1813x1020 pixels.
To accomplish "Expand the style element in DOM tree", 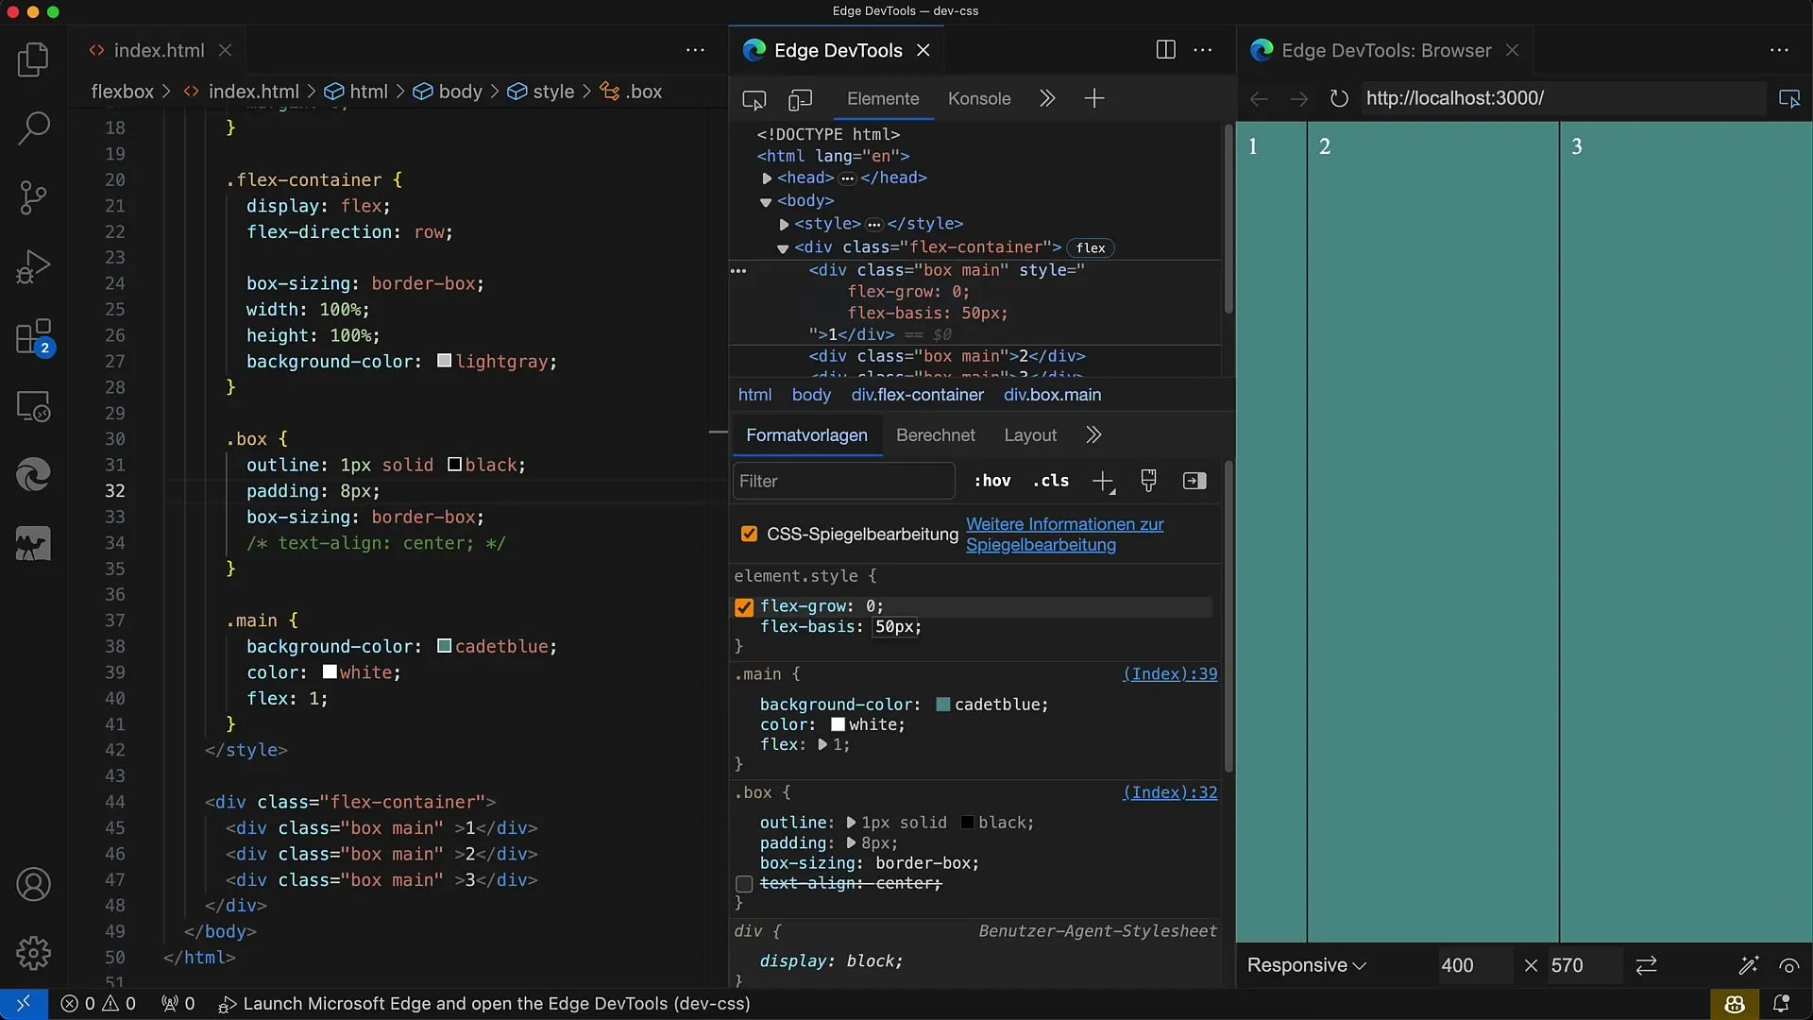I will [784, 224].
